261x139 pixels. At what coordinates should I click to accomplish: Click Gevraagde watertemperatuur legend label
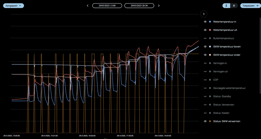point(229,88)
